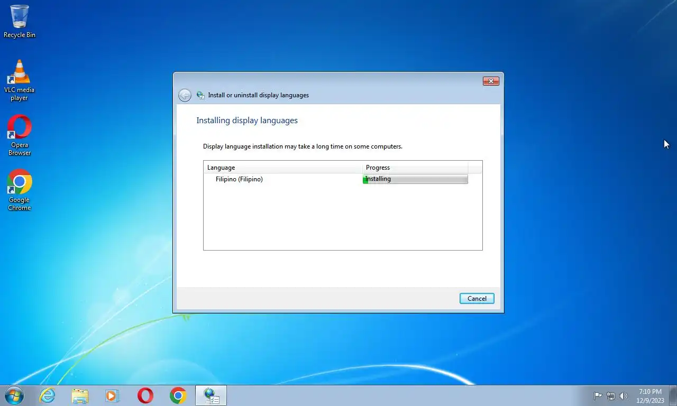Open the volume speaker tray icon

click(x=624, y=395)
